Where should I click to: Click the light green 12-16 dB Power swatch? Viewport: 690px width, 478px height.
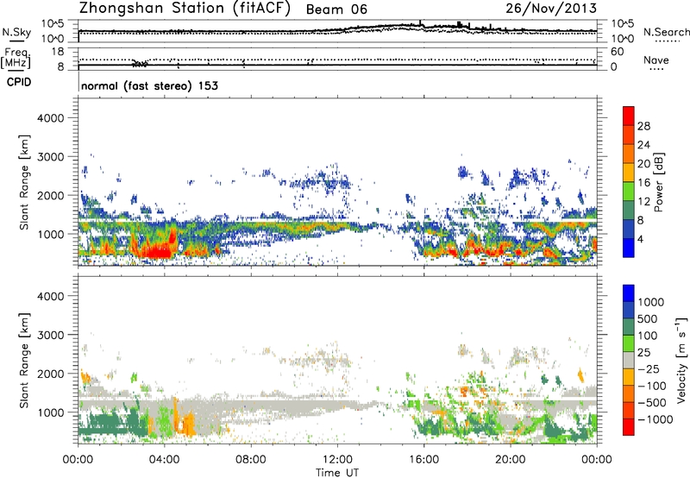(629, 192)
